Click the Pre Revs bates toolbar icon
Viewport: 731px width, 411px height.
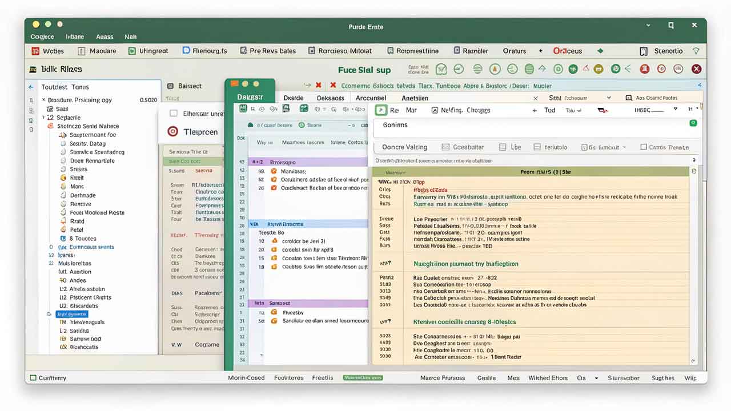tap(243, 51)
